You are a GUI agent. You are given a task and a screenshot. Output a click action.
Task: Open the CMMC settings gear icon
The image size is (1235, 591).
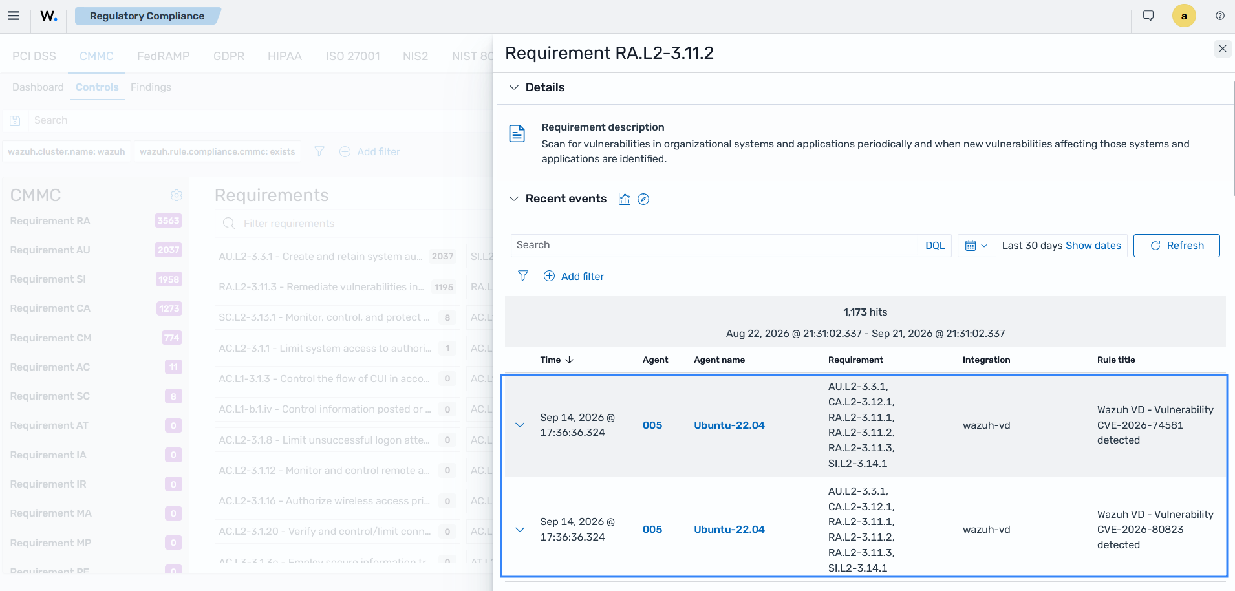click(177, 195)
